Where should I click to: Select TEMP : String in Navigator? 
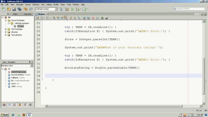pos(17,86)
